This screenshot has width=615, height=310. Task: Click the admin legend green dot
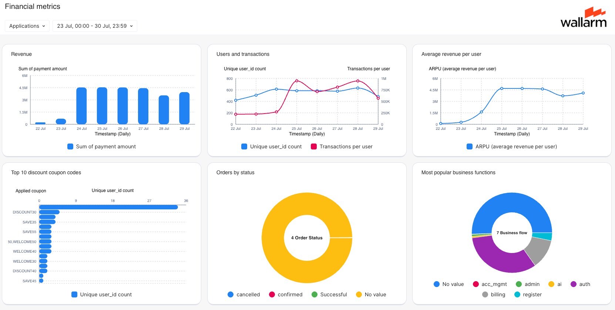pos(519,284)
